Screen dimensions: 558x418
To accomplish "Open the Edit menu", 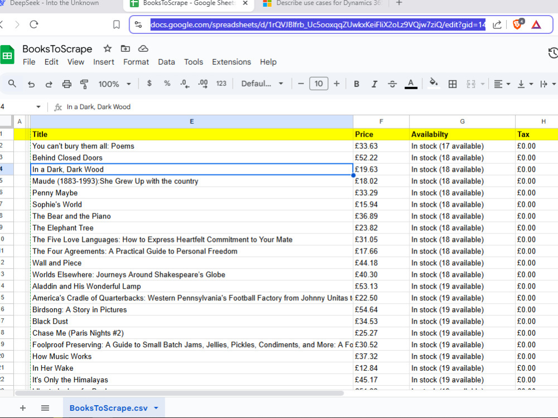I will point(51,62).
